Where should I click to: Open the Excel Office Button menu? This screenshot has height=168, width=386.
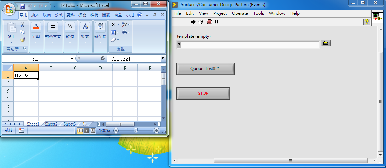[x=9, y=10]
